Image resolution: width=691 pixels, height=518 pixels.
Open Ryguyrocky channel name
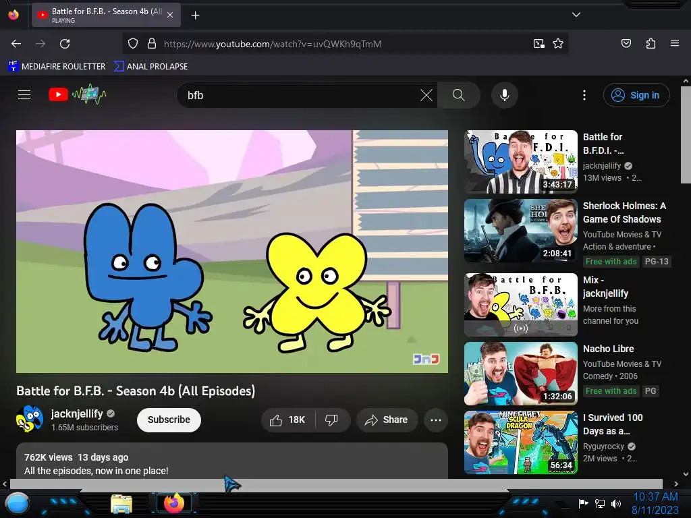tap(603, 447)
